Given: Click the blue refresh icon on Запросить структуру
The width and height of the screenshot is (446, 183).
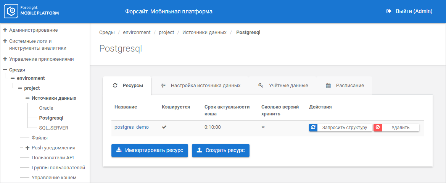Looking at the screenshot, I should tap(313, 128).
